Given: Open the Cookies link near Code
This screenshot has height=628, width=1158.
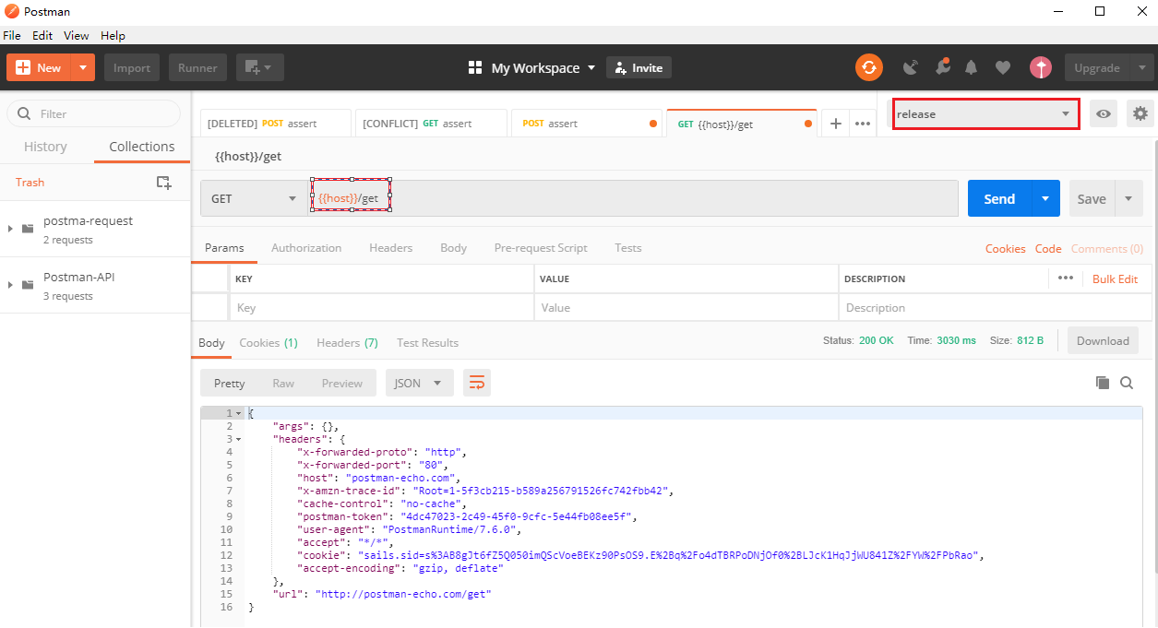Looking at the screenshot, I should [x=1005, y=248].
